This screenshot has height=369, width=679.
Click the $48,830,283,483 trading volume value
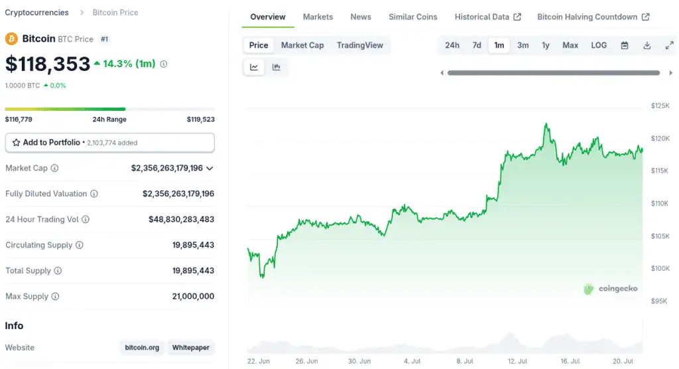tap(182, 220)
